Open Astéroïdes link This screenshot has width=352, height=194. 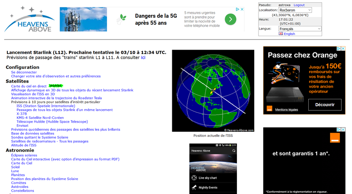(20, 187)
